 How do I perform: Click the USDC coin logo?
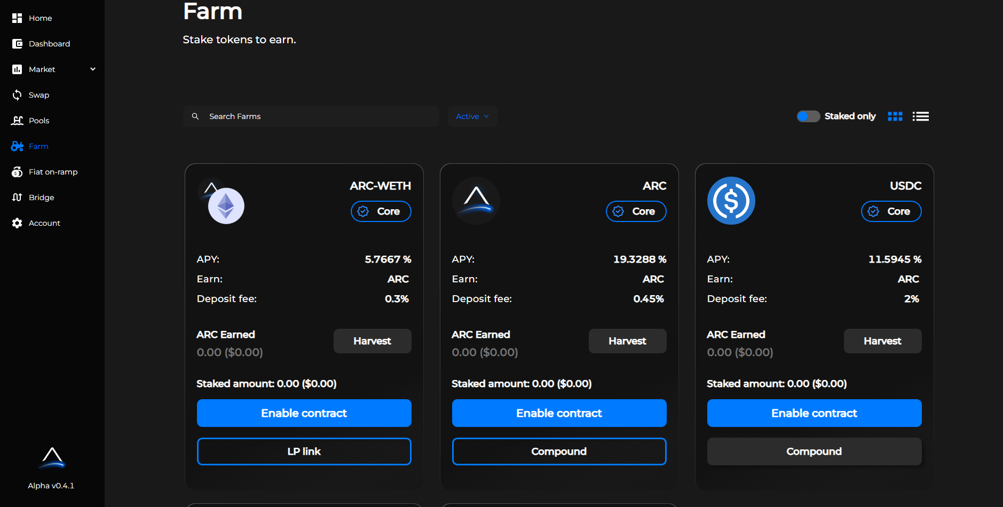[x=731, y=201]
